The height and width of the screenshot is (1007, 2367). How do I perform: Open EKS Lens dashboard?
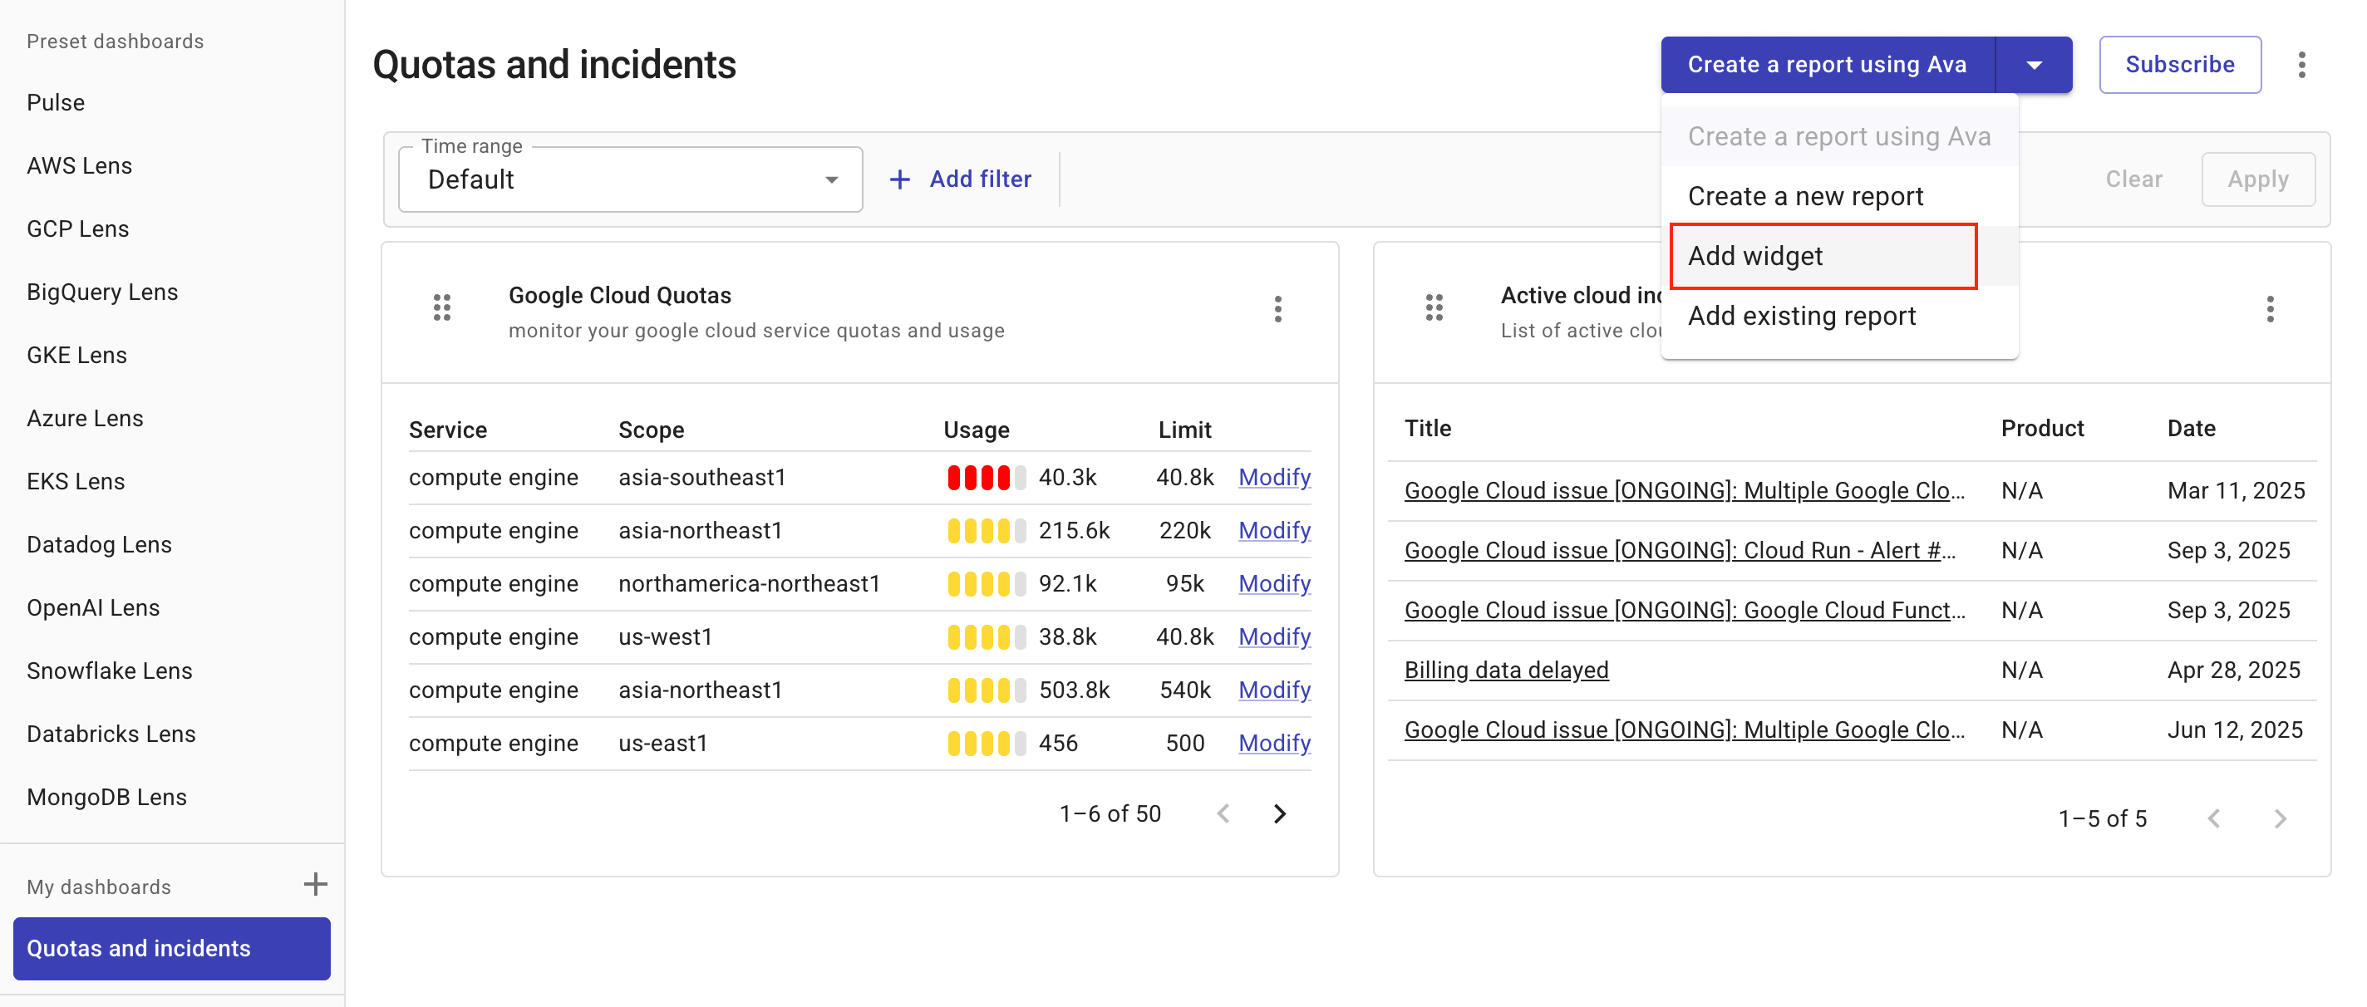click(x=76, y=481)
